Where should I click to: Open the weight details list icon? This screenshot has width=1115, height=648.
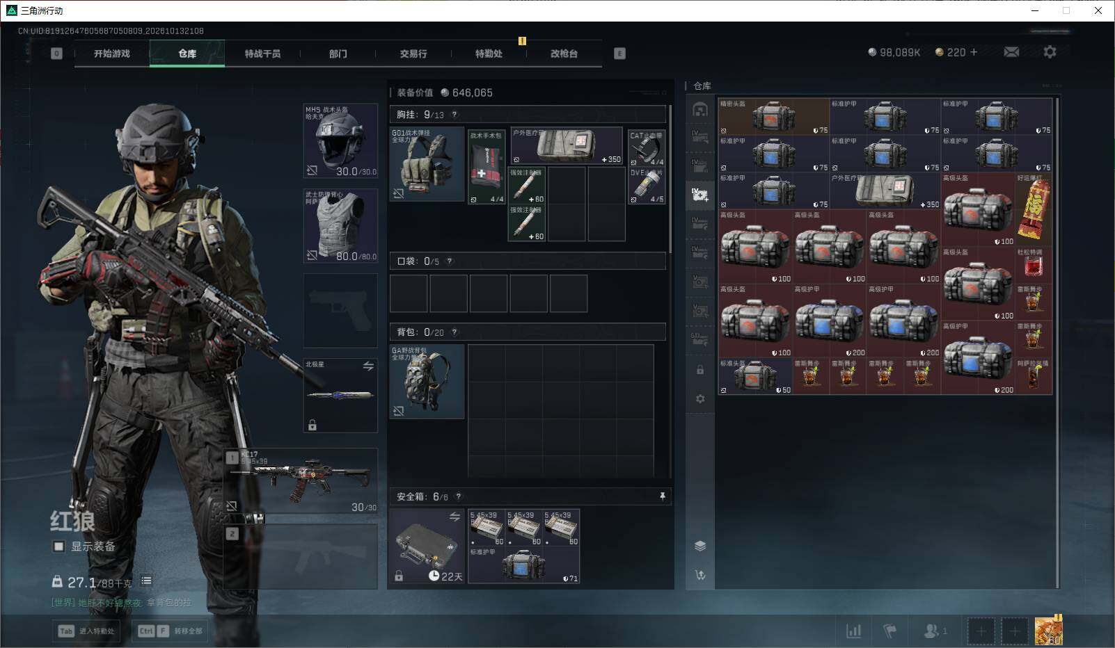[146, 581]
